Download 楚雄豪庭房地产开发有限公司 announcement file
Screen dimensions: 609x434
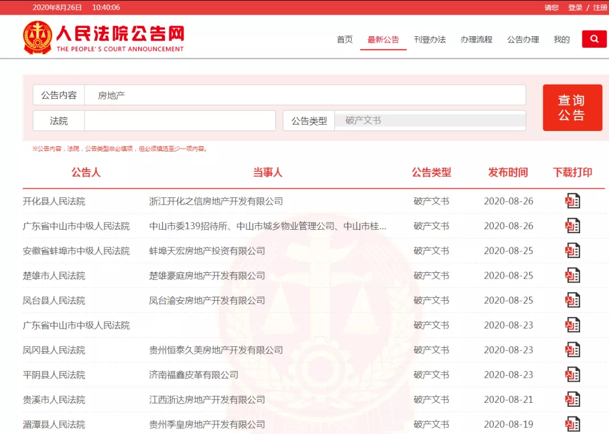[x=573, y=276]
